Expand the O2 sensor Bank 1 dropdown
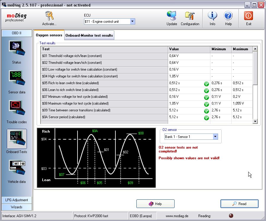This screenshot has width=266, height=221. coord(215,137)
